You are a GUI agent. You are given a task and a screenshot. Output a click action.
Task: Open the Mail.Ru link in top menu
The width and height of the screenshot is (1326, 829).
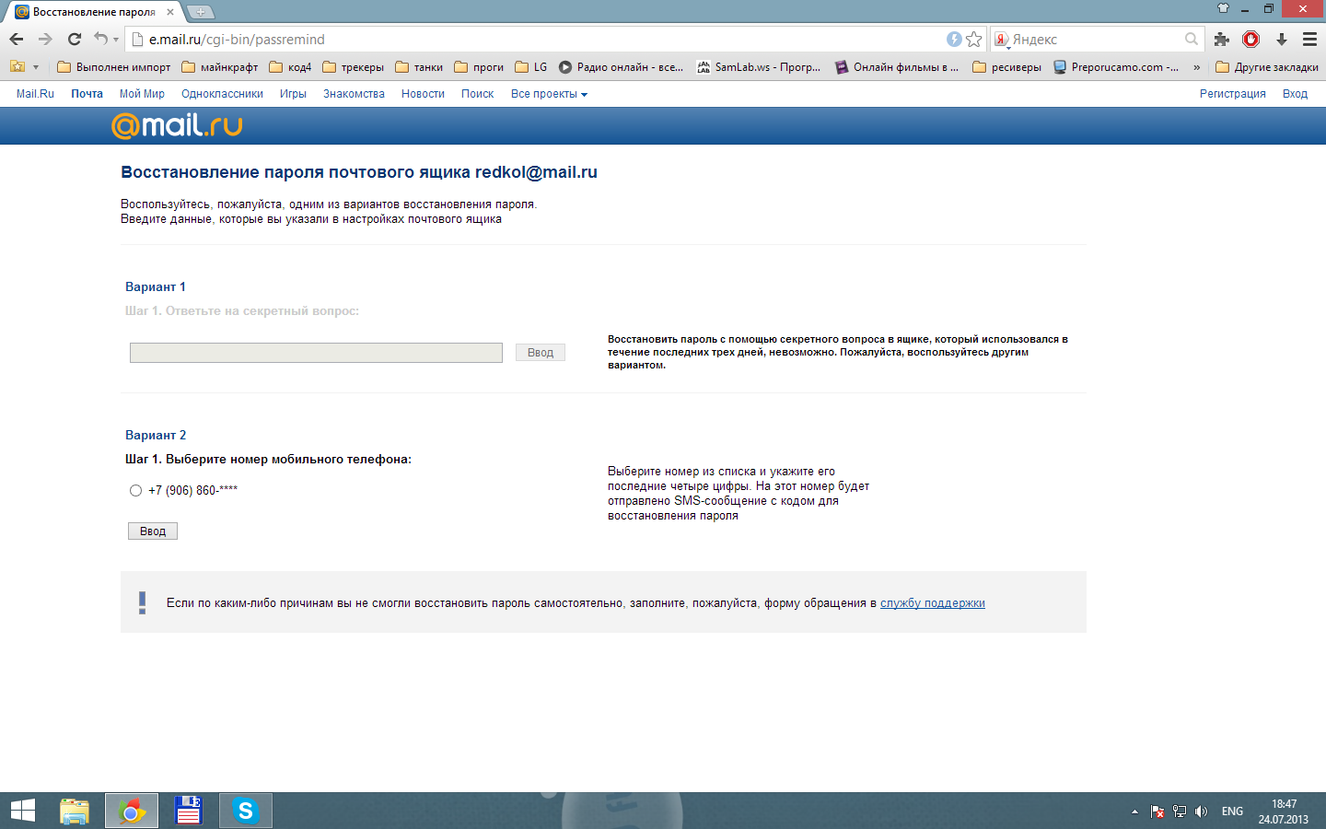point(35,94)
